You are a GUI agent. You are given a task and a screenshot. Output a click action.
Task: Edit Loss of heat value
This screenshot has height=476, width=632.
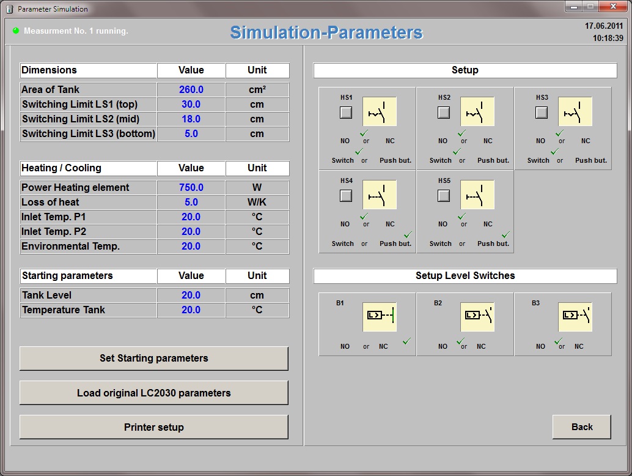(191, 202)
